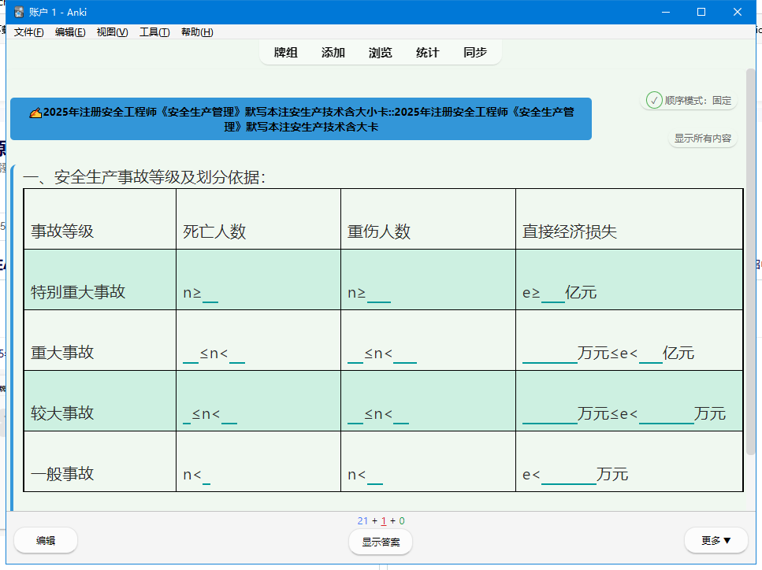
Task: Open the 工具(T) menu
Action: tap(154, 32)
